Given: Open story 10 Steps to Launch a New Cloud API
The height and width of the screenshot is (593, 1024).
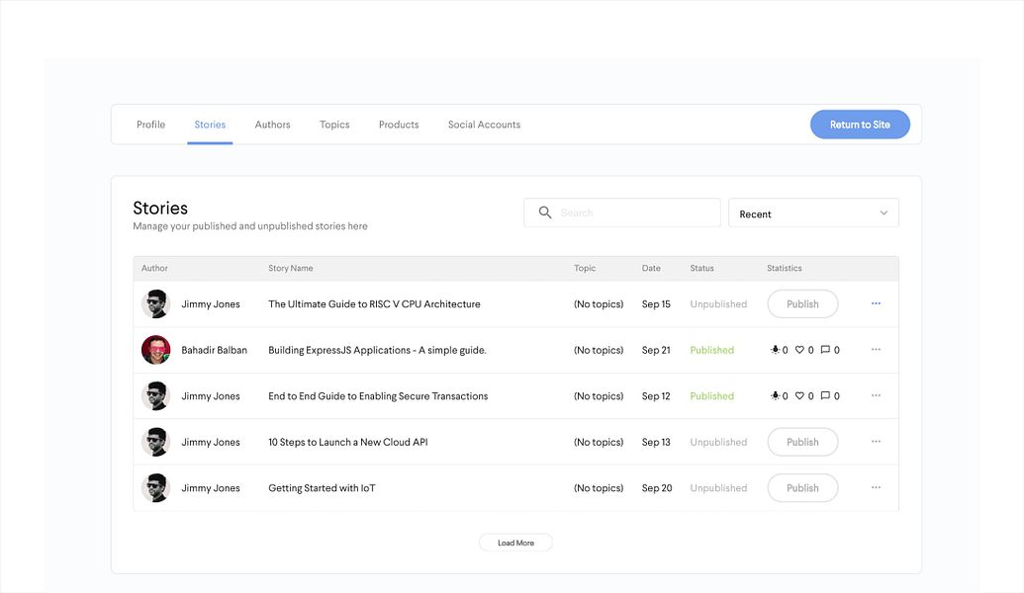Looking at the screenshot, I should click(x=348, y=442).
